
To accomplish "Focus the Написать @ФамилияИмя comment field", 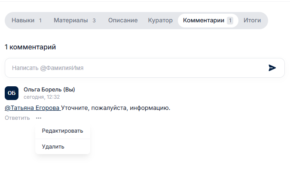I will (133, 68).
